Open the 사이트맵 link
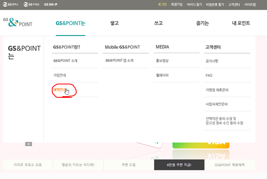 [x=250, y=4]
